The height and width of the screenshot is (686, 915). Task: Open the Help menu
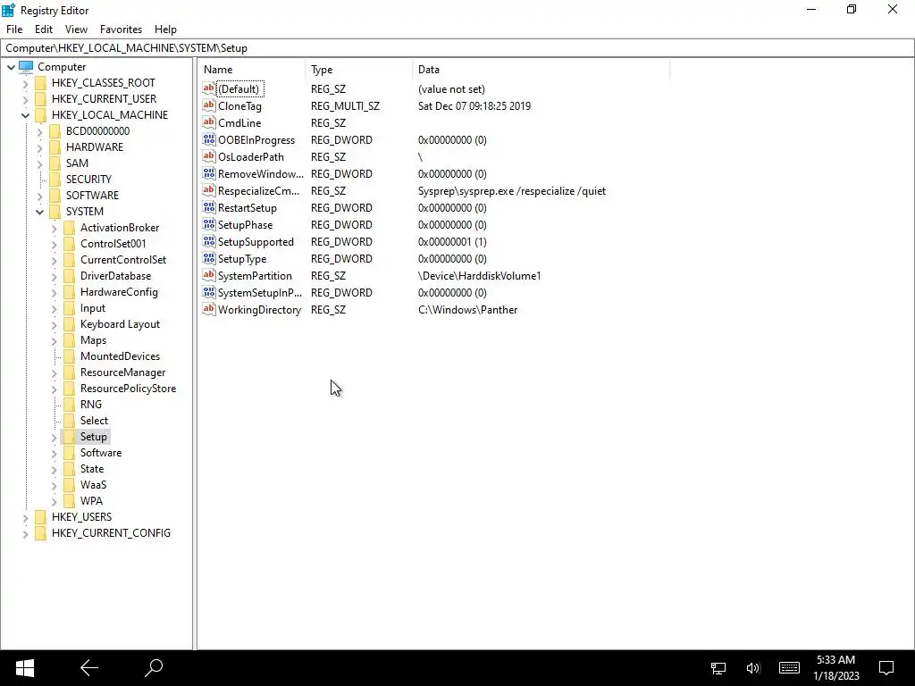(165, 29)
